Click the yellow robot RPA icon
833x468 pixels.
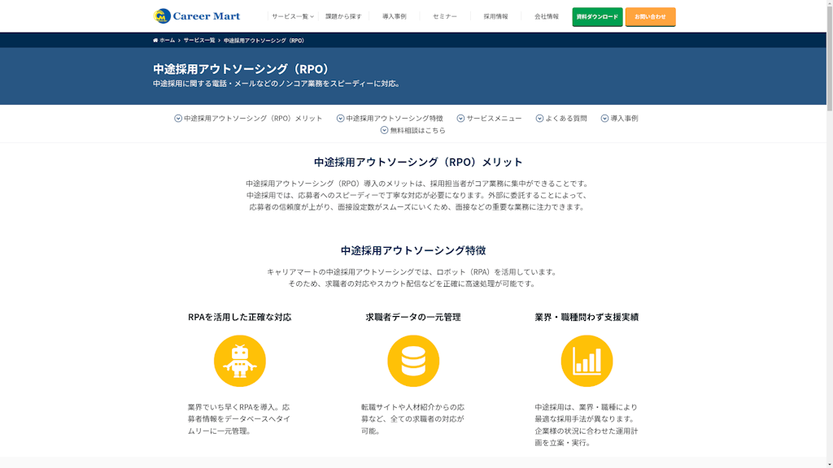(x=239, y=361)
